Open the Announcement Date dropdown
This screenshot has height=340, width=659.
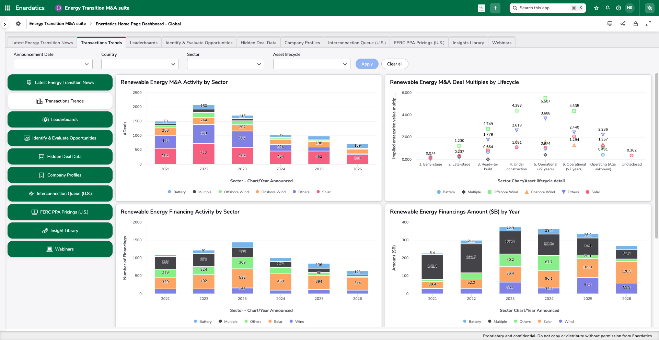pos(53,64)
